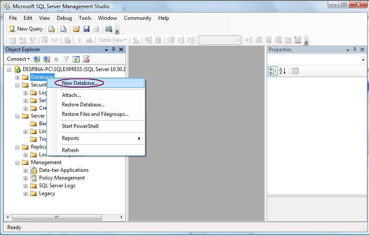Collapse the Management node
Image resolution: width=369 pixels, height=236 pixels.
17,163
